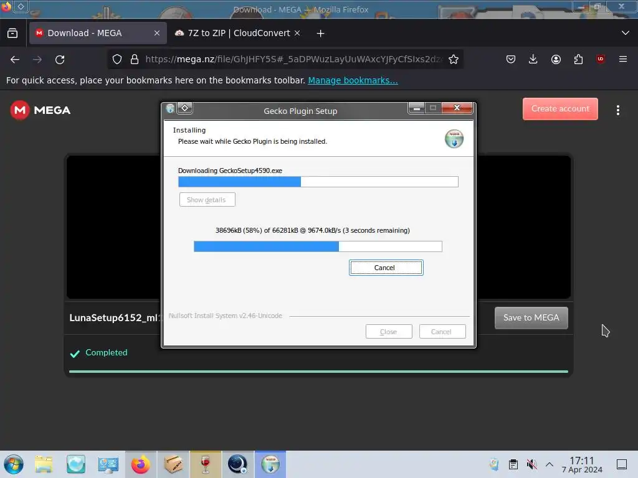Click the MEGA logo
This screenshot has width=638, height=478.
[40, 110]
